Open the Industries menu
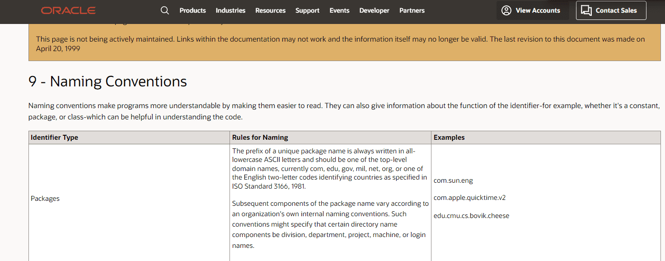The width and height of the screenshot is (665, 261). tap(230, 10)
